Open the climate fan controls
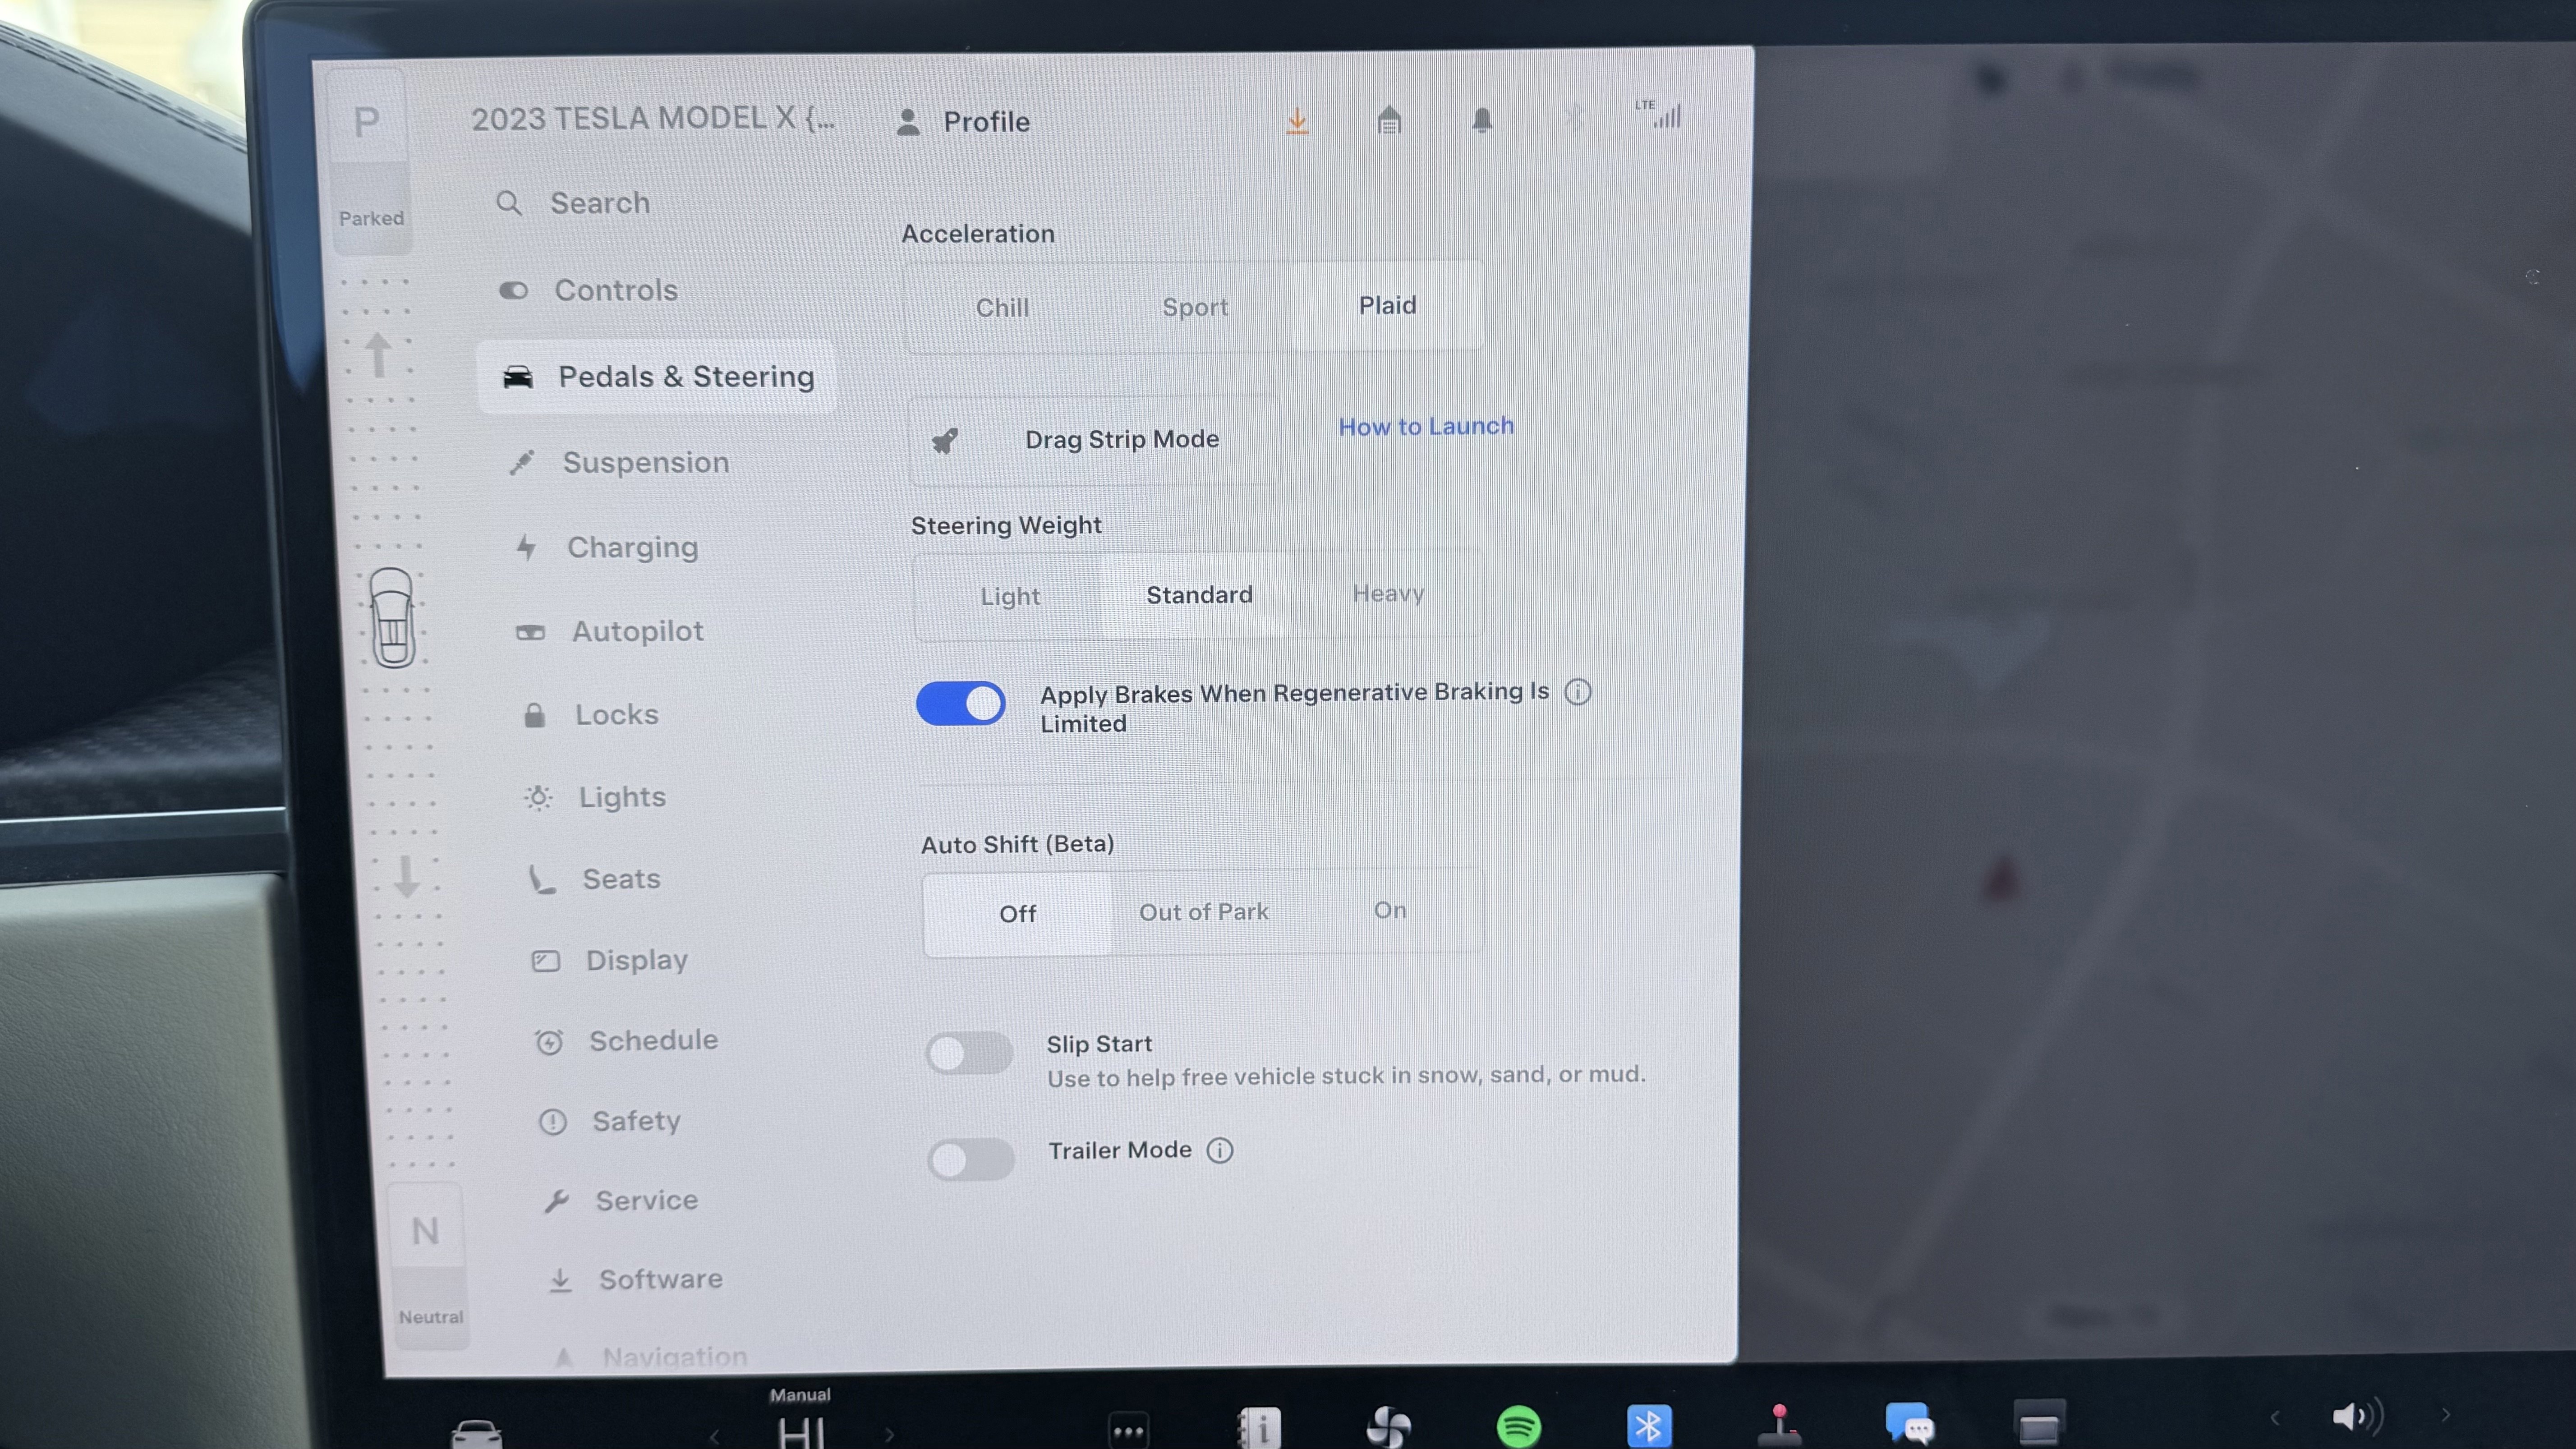The width and height of the screenshot is (2576, 1449). point(1387,1426)
